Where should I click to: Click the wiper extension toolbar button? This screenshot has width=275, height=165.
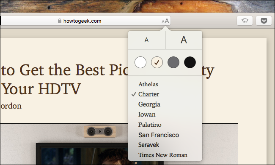pos(245,21)
